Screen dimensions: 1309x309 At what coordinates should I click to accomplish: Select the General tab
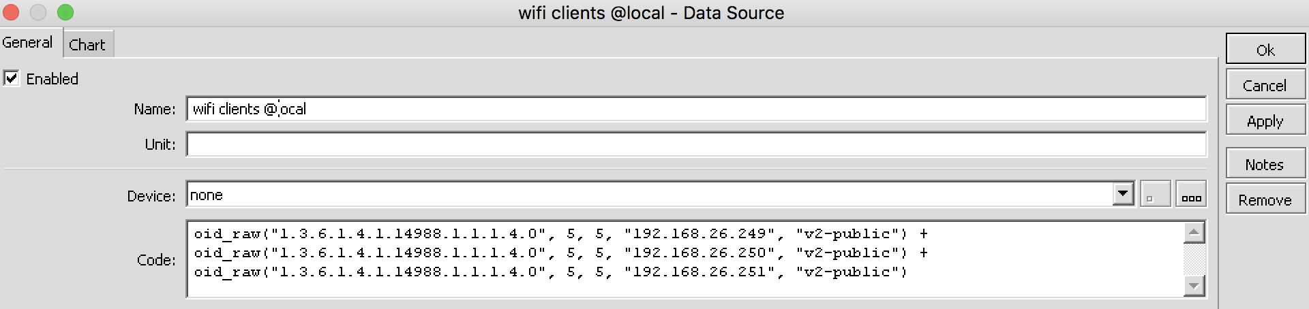pos(27,42)
